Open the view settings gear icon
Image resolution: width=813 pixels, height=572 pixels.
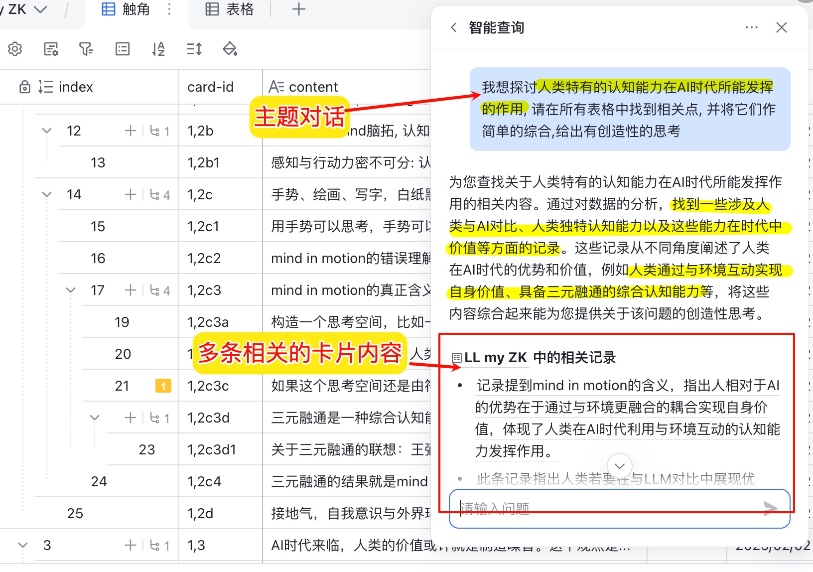[x=15, y=49]
